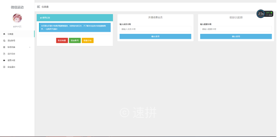Click the card key tag icon in the sidebar
The width and height of the screenshot is (277, 137).
point(4,60)
